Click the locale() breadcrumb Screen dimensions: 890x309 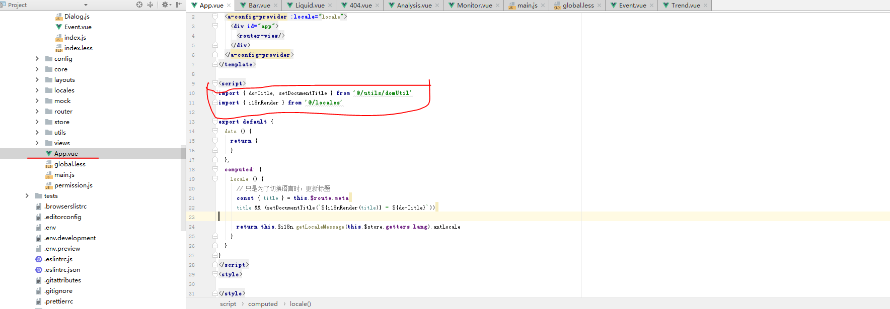tap(301, 304)
